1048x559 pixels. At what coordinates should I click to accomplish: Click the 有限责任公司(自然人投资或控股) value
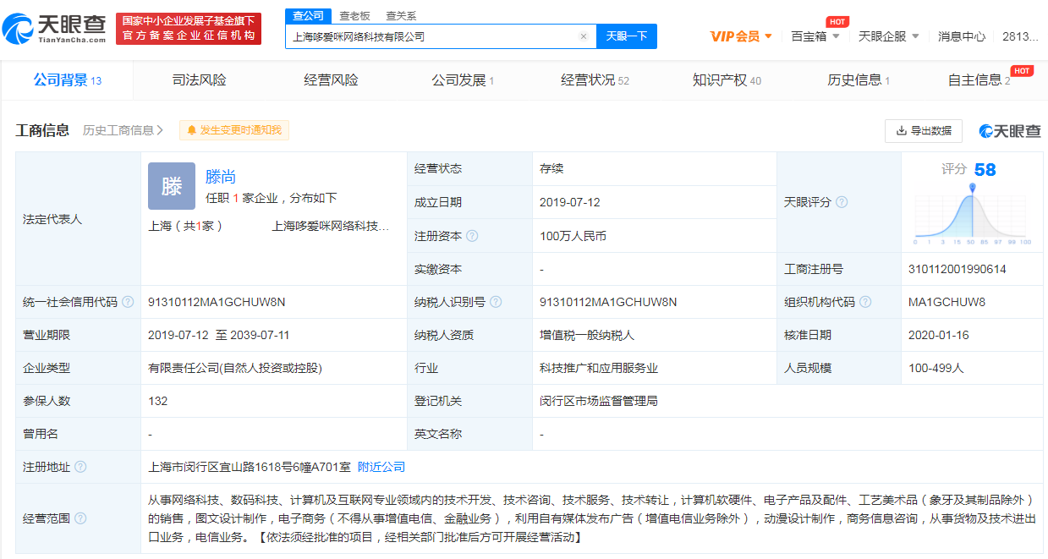click(235, 368)
